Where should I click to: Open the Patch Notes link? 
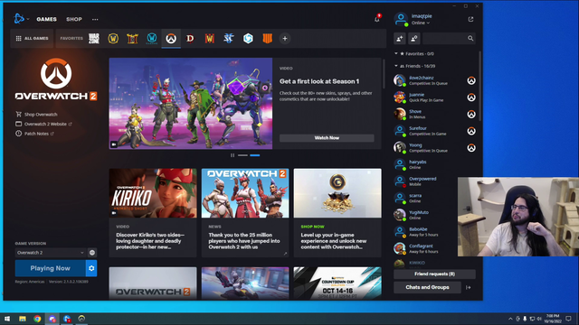(x=36, y=134)
